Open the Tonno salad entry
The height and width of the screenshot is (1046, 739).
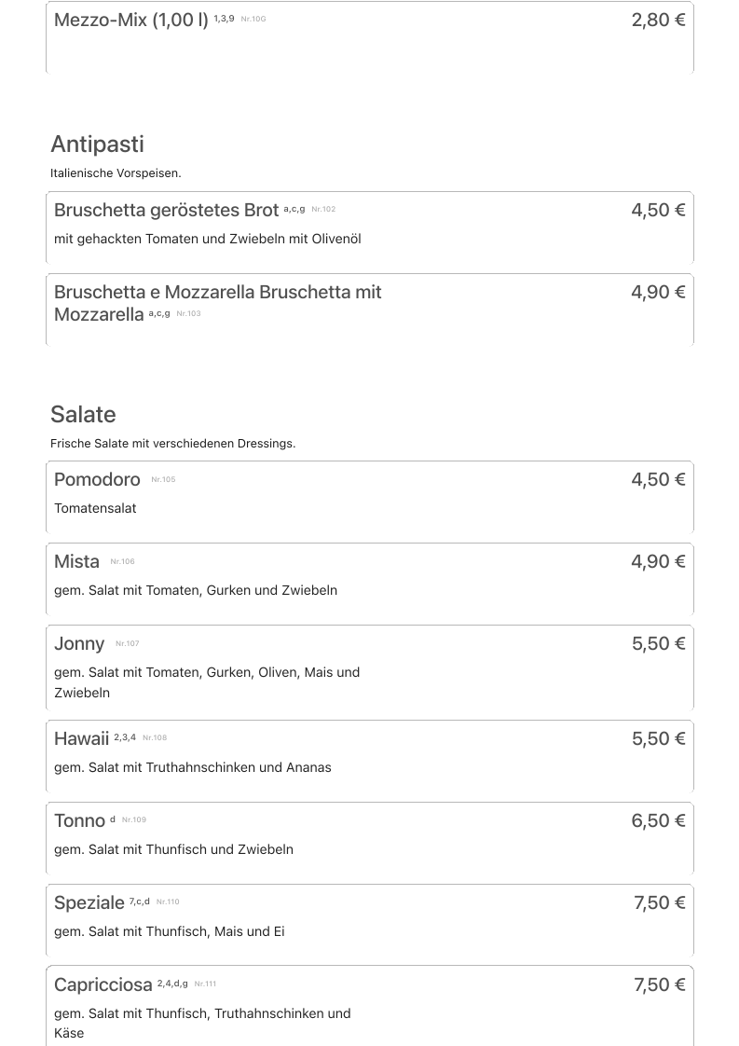pyautogui.click(x=79, y=821)
